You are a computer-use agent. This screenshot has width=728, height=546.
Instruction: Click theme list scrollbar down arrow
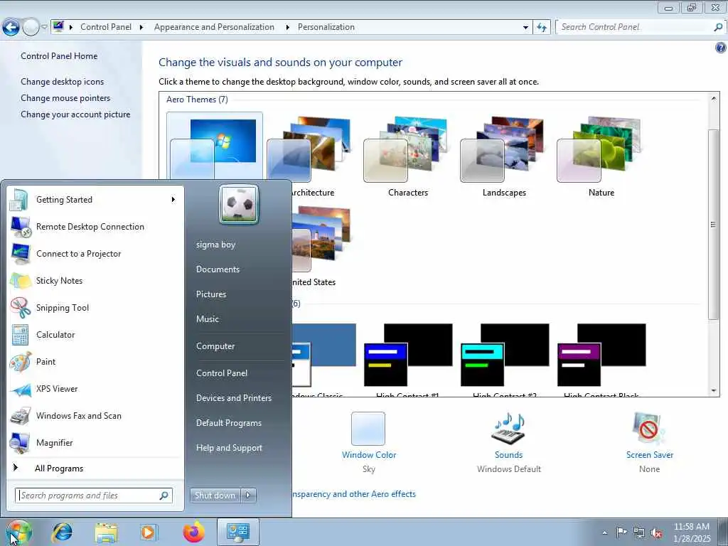click(714, 390)
